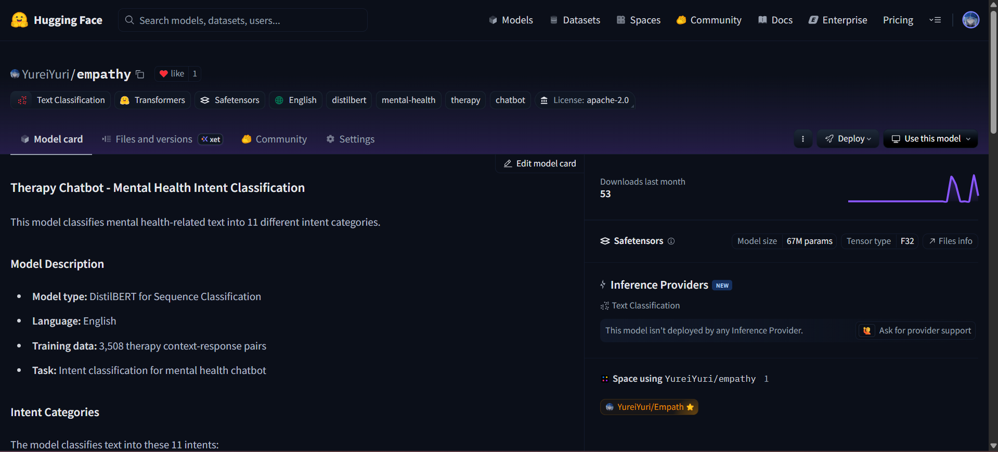The height and width of the screenshot is (452, 998).
Task: Click the Inference Providers heading
Action: pyautogui.click(x=659, y=285)
